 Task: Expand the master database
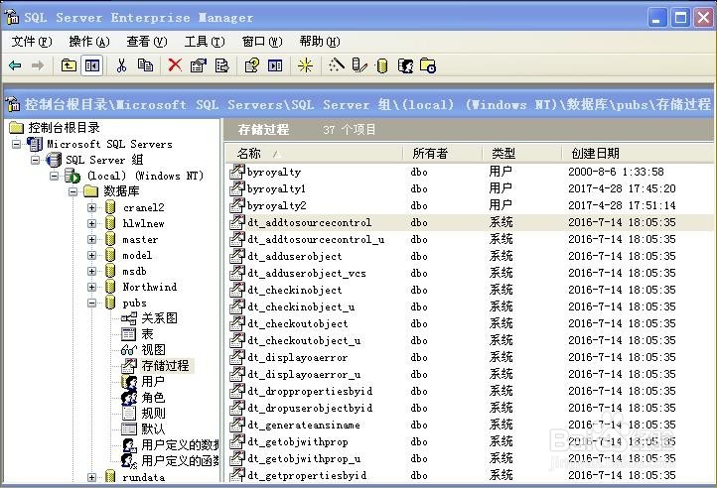point(92,239)
